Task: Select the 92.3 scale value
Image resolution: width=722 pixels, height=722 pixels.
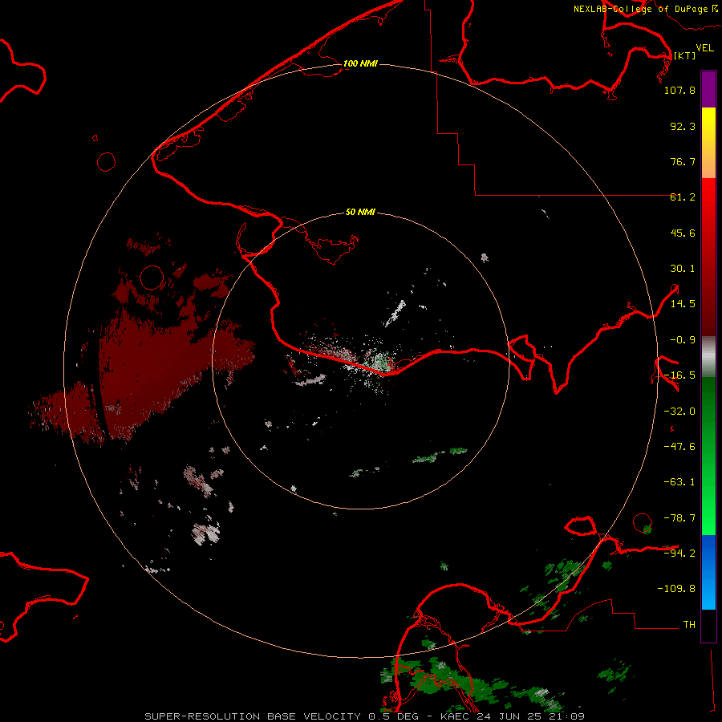Action: (683, 126)
